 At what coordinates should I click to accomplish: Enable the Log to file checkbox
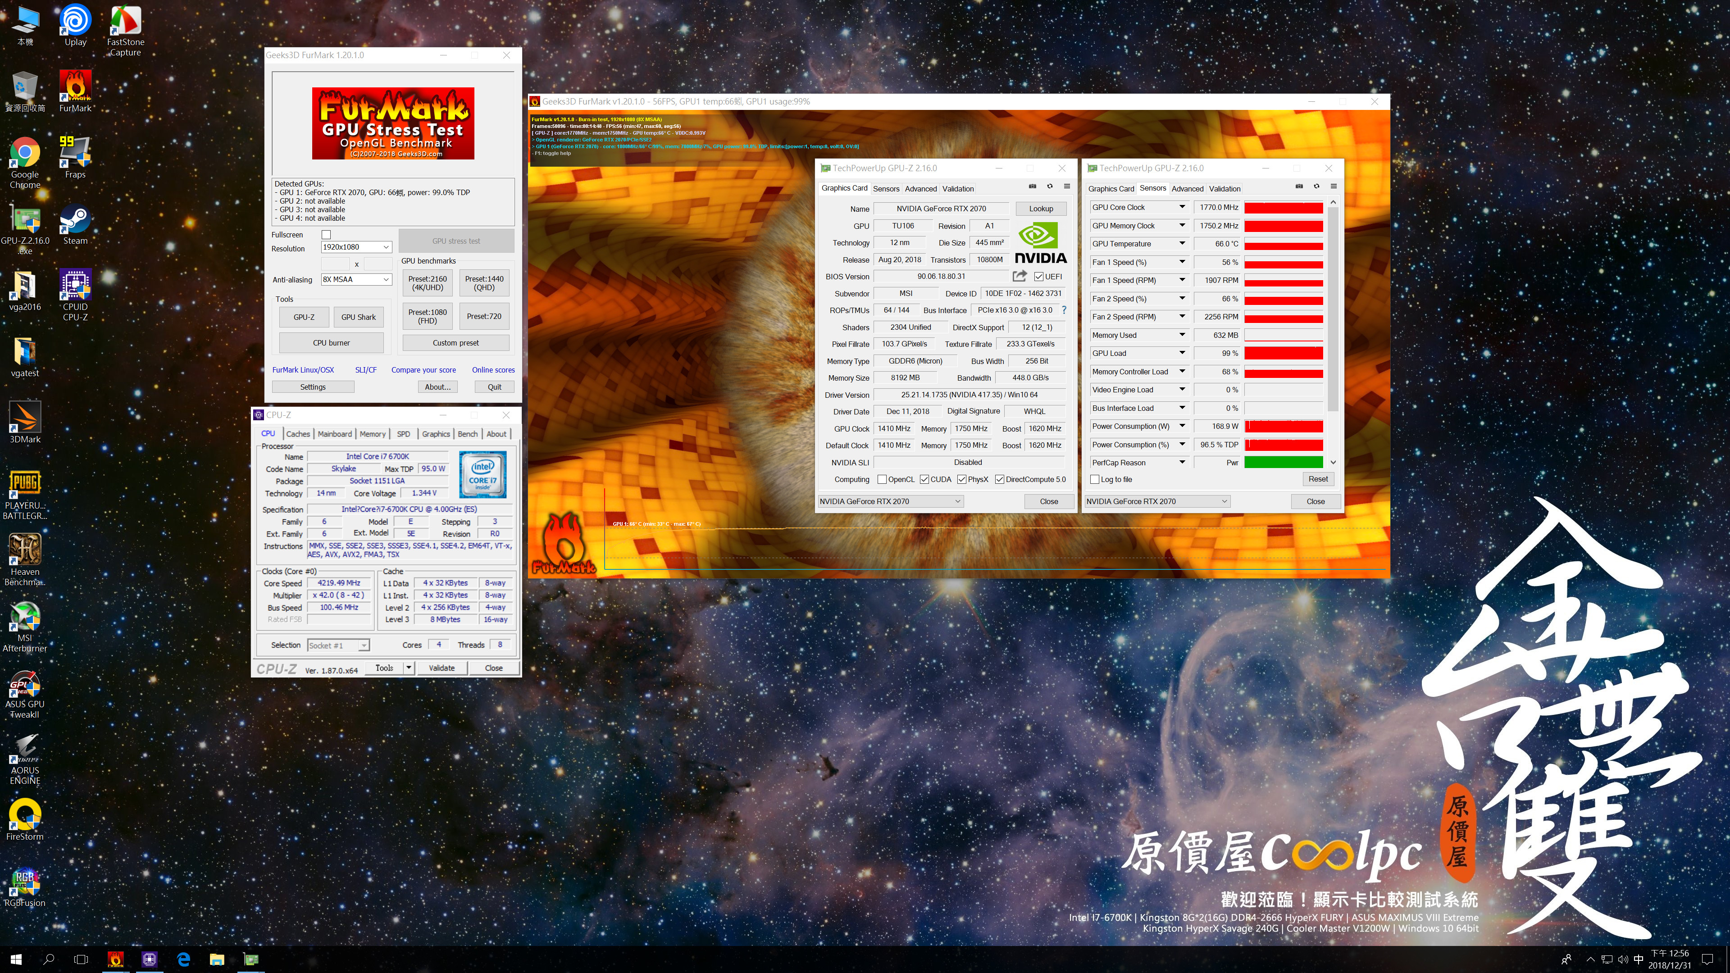(x=1095, y=479)
